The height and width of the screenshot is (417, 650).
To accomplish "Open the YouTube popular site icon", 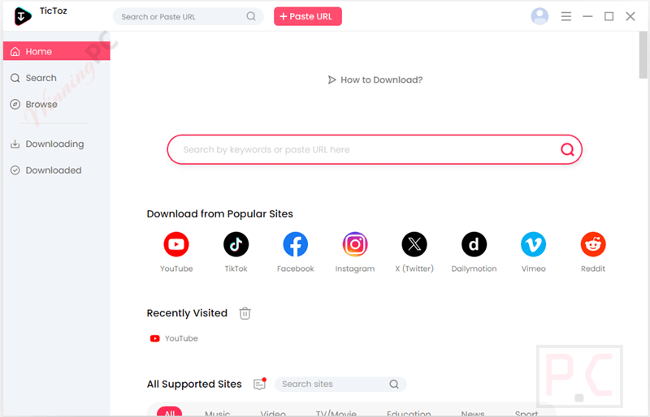I will (176, 244).
